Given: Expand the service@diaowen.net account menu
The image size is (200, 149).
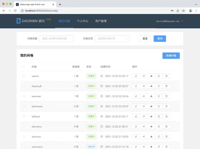Looking at the screenshot, I should click(169, 21).
